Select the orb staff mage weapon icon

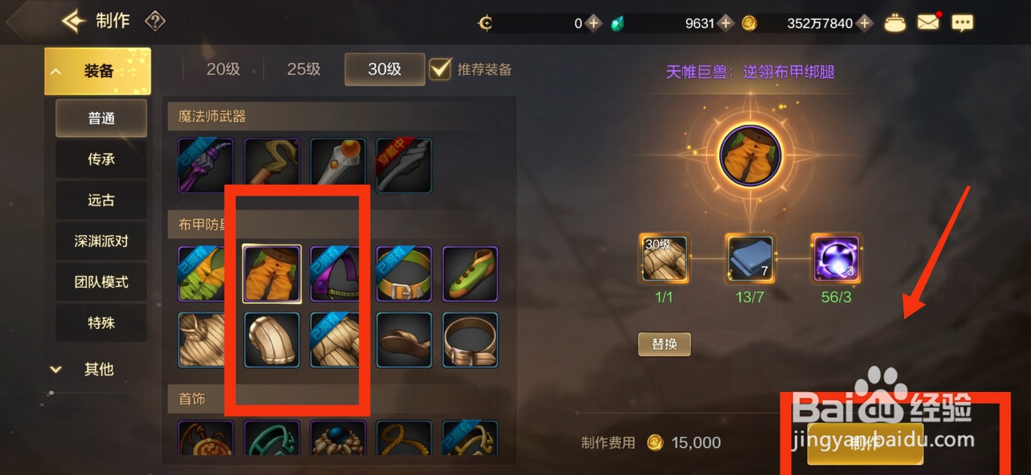(338, 165)
